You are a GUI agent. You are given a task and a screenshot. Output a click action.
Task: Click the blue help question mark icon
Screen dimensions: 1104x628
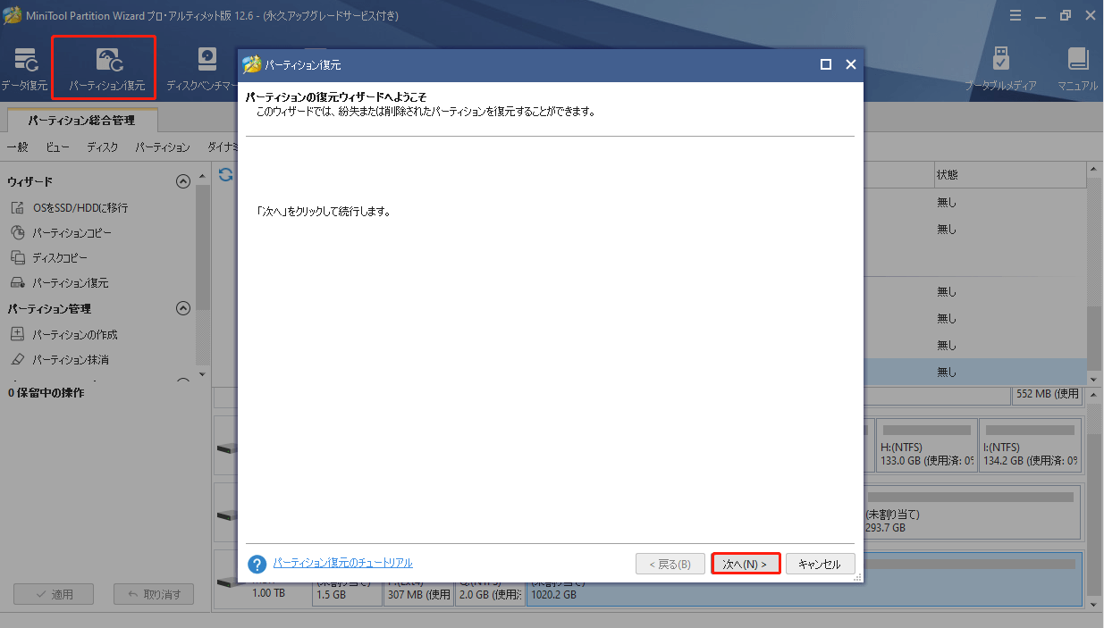coord(259,562)
